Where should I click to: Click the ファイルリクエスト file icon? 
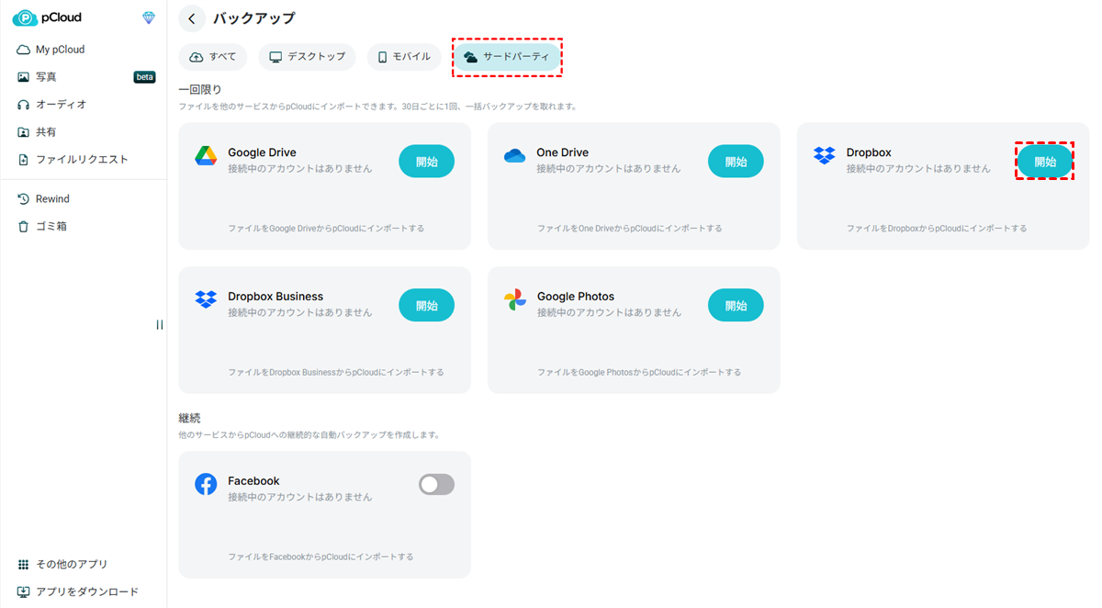coord(24,160)
